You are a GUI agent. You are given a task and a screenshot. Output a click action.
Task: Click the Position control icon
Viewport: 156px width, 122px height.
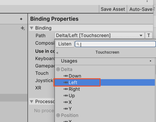pos(58,115)
